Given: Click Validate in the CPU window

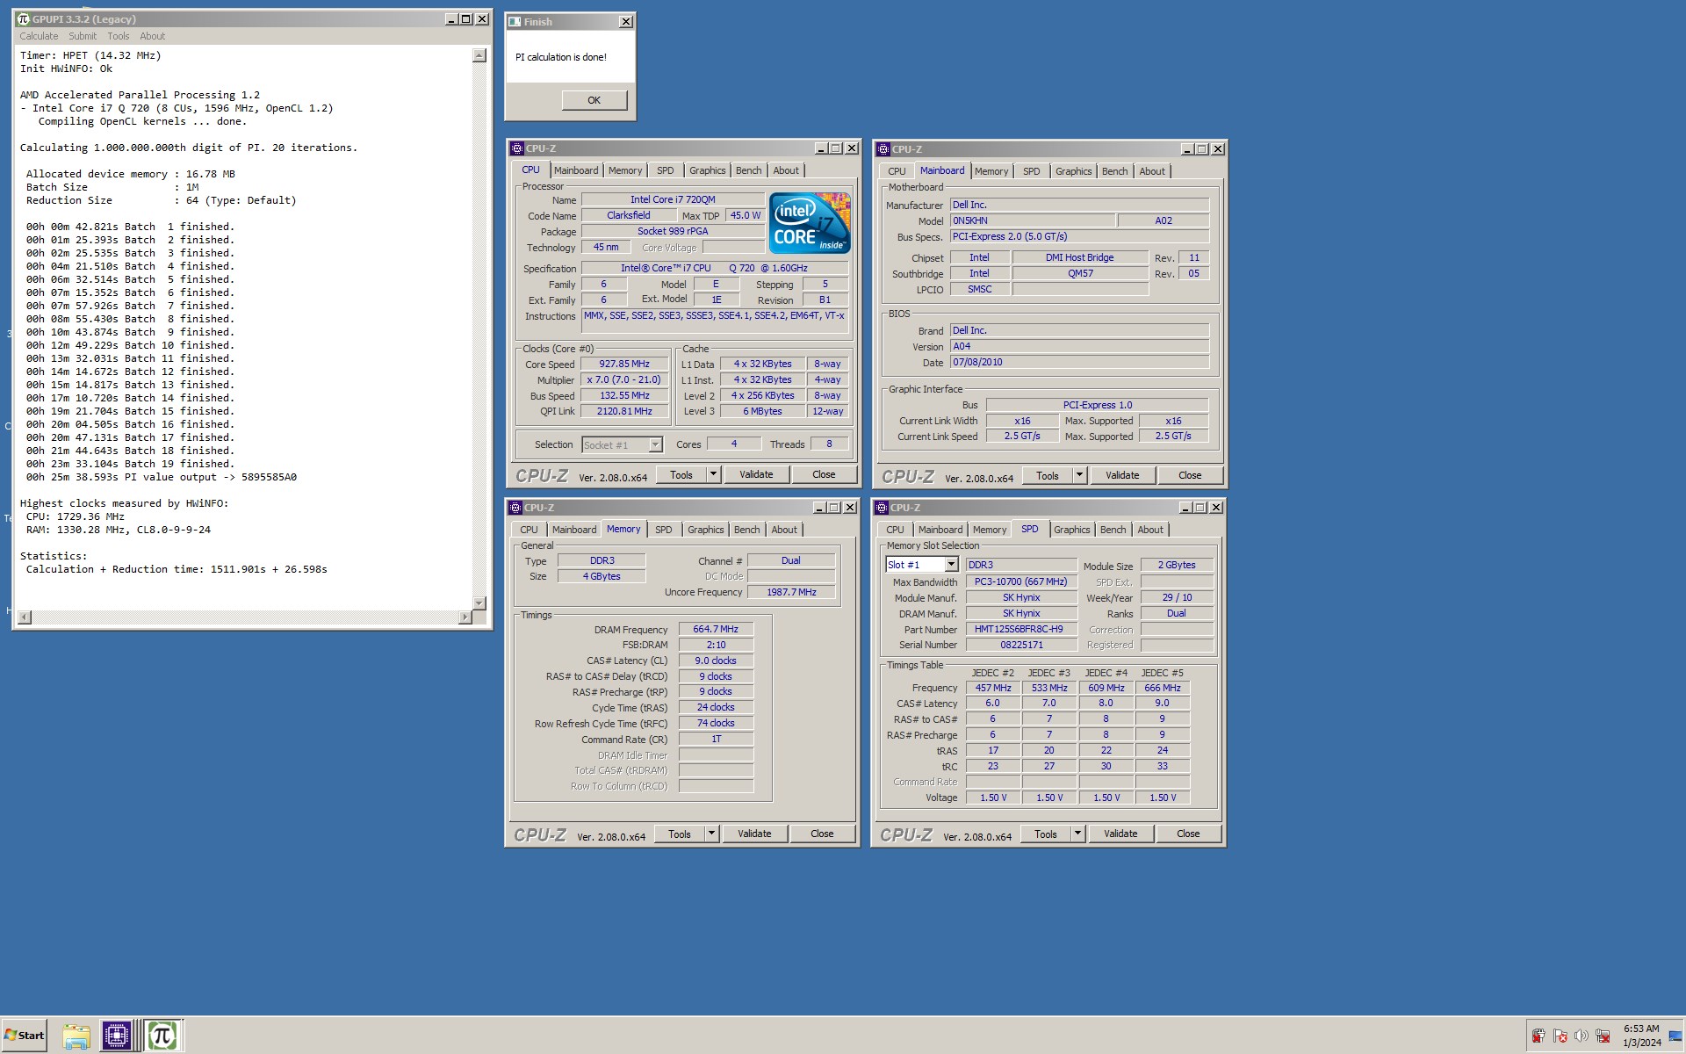Looking at the screenshot, I should point(756,474).
